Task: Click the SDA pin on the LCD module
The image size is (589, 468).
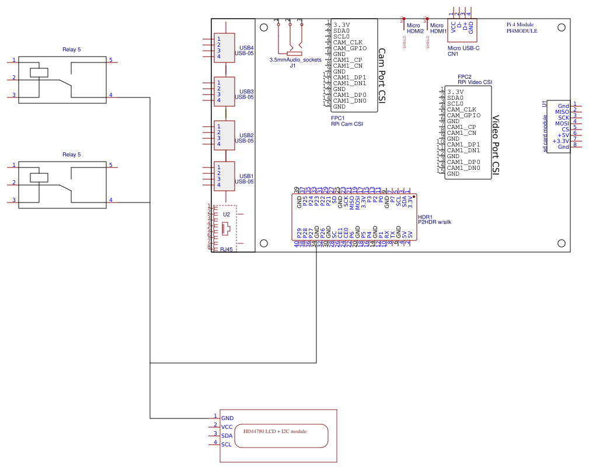Action: (x=227, y=436)
